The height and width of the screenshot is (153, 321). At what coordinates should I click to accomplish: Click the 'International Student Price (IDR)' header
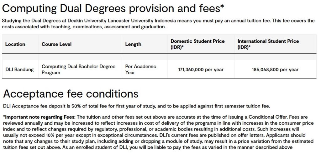[268, 44]
